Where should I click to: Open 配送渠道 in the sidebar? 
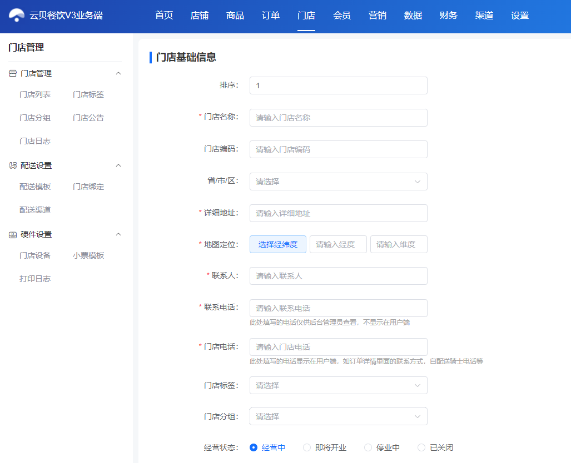tap(35, 210)
